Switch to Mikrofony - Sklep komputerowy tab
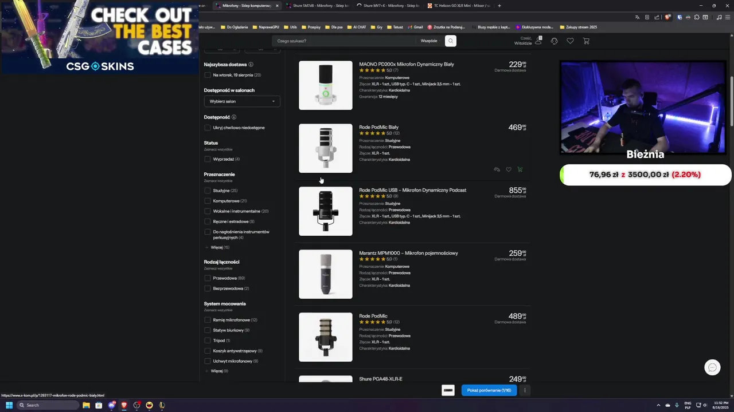The width and height of the screenshot is (734, 412). pos(247,6)
